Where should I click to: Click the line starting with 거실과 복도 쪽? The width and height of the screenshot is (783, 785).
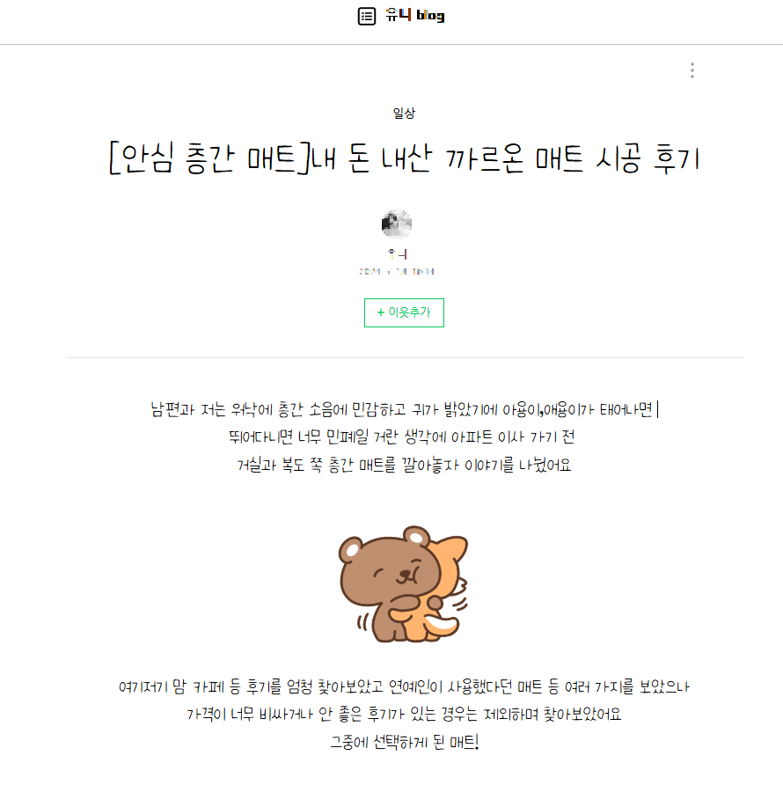404,465
